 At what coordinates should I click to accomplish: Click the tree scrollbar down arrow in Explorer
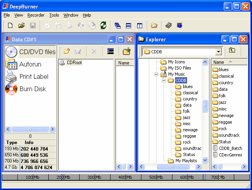[x=205, y=160]
